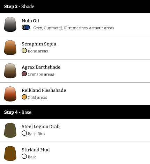Select the Agrax Earthshade title text

pos(41,67)
